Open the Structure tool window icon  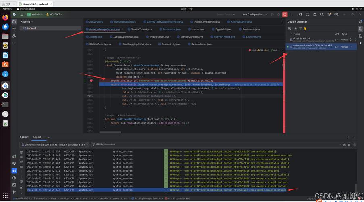tap(14, 36)
